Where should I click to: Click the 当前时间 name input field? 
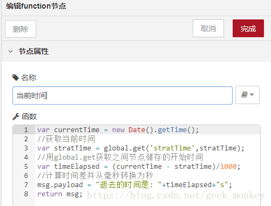point(123,95)
